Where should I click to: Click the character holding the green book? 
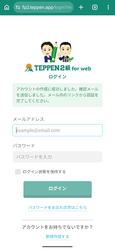tap(66, 52)
